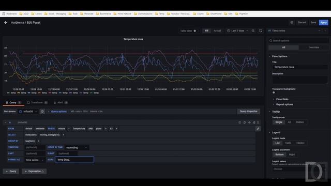Click the red temp legend color swatch
The height and width of the screenshot is (186, 331).
pyautogui.click(x=50, y=93)
